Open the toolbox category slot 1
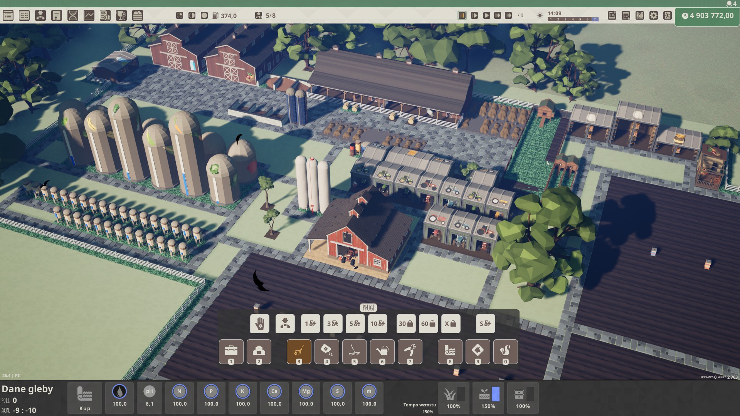This screenshot has height=416, width=740. [231, 351]
